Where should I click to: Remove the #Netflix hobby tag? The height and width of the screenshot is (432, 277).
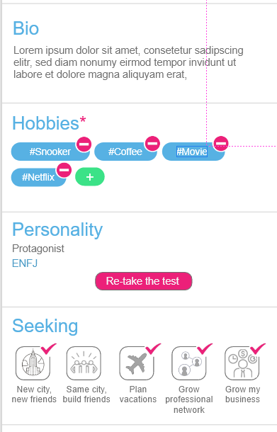click(64, 170)
